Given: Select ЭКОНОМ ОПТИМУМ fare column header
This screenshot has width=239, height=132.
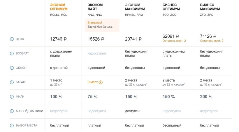Looking at the screenshot, I should point(59,7).
